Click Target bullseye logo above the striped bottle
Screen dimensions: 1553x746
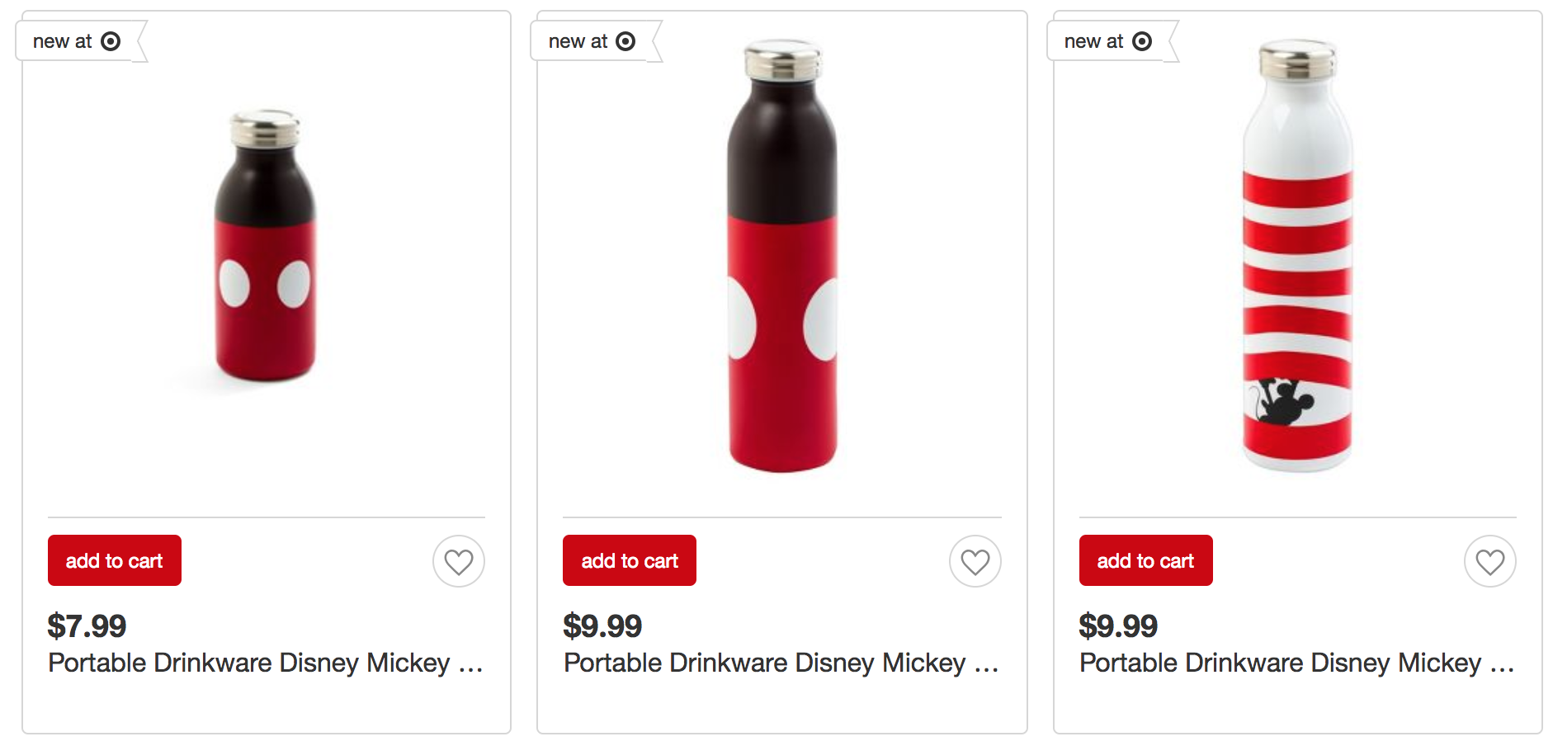click(x=1142, y=41)
